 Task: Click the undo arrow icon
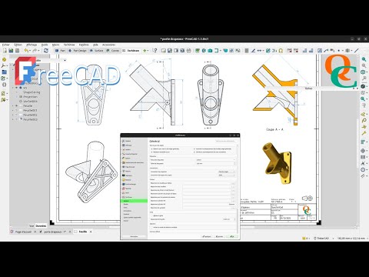[26, 51]
